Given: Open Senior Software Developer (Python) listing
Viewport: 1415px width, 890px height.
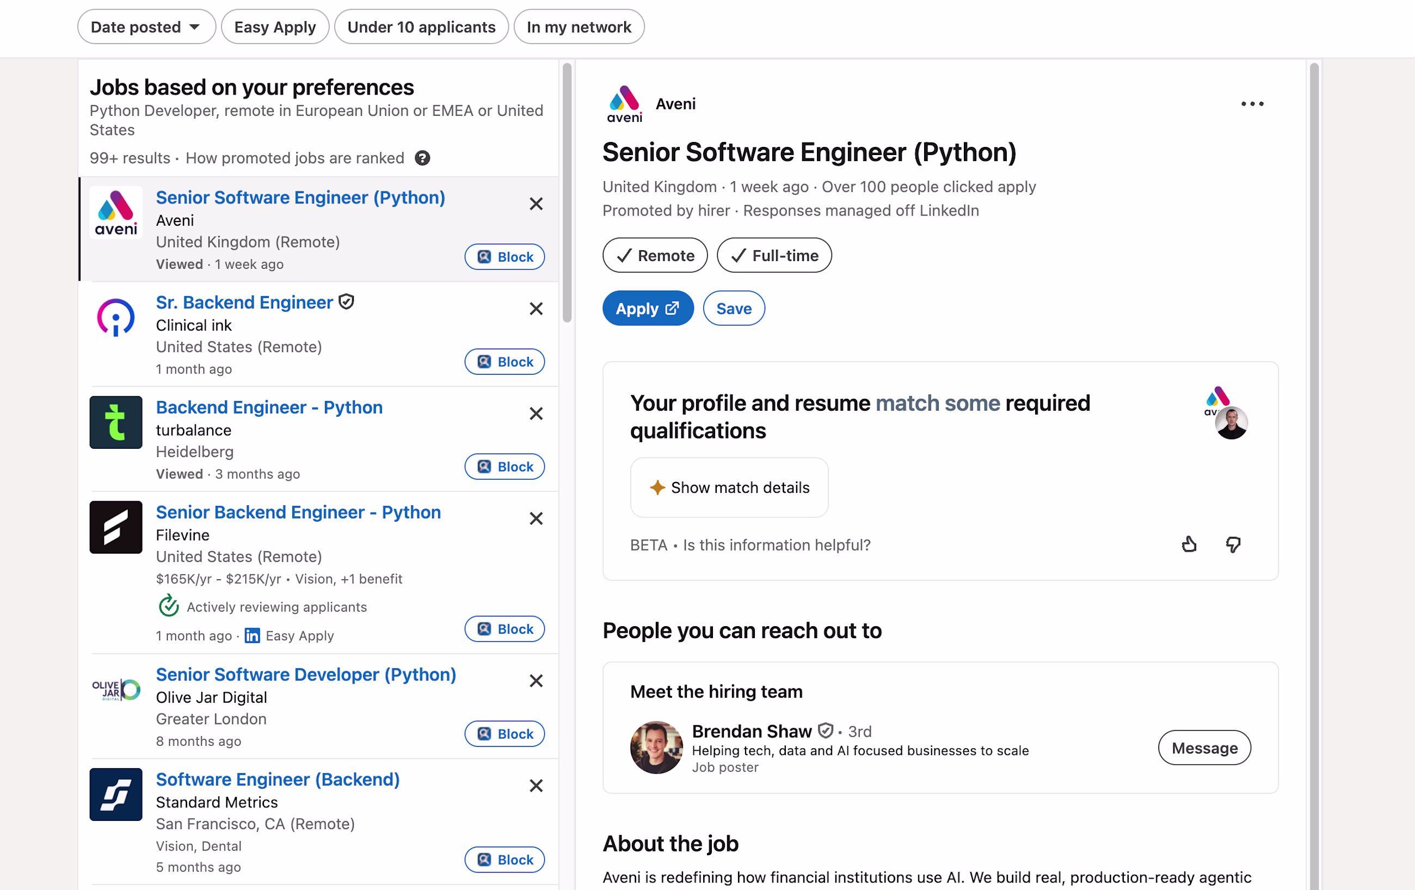Looking at the screenshot, I should click(306, 675).
